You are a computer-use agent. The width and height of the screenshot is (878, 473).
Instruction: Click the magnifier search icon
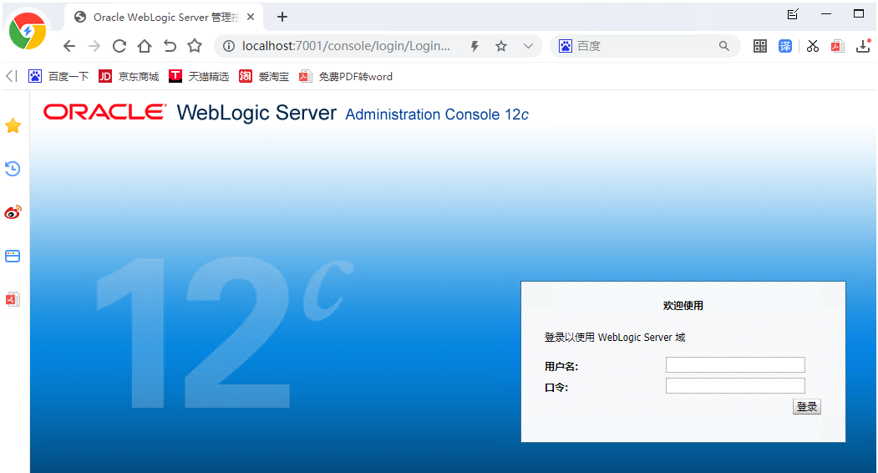point(724,46)
